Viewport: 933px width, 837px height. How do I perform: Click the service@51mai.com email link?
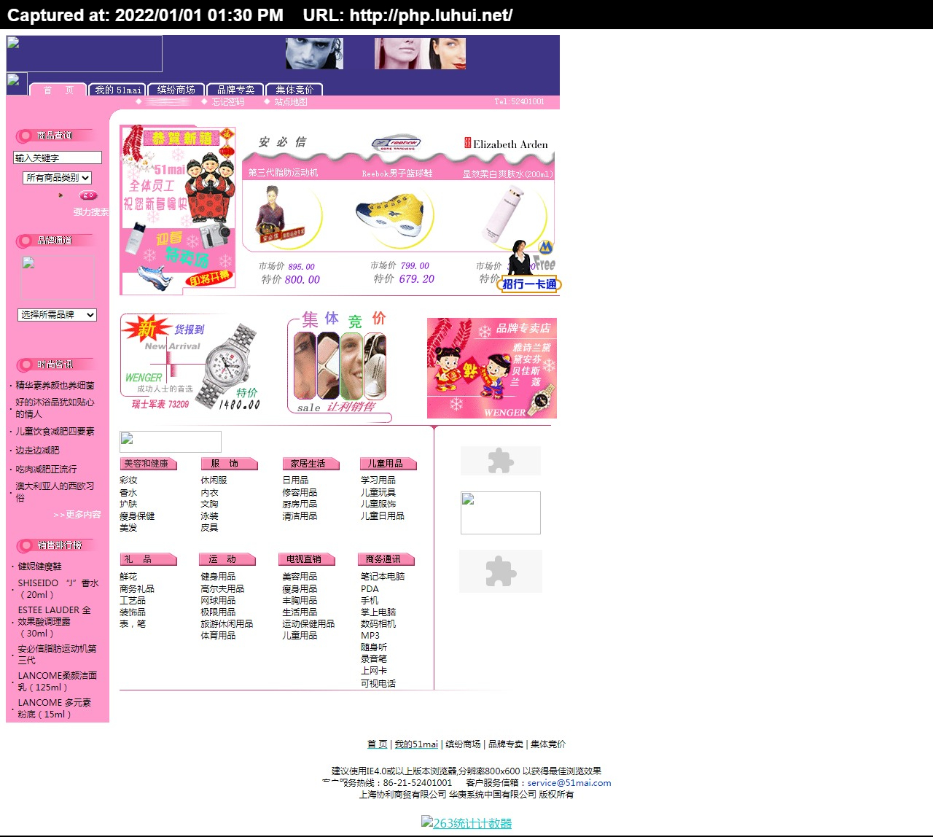[x=569, y=783]
